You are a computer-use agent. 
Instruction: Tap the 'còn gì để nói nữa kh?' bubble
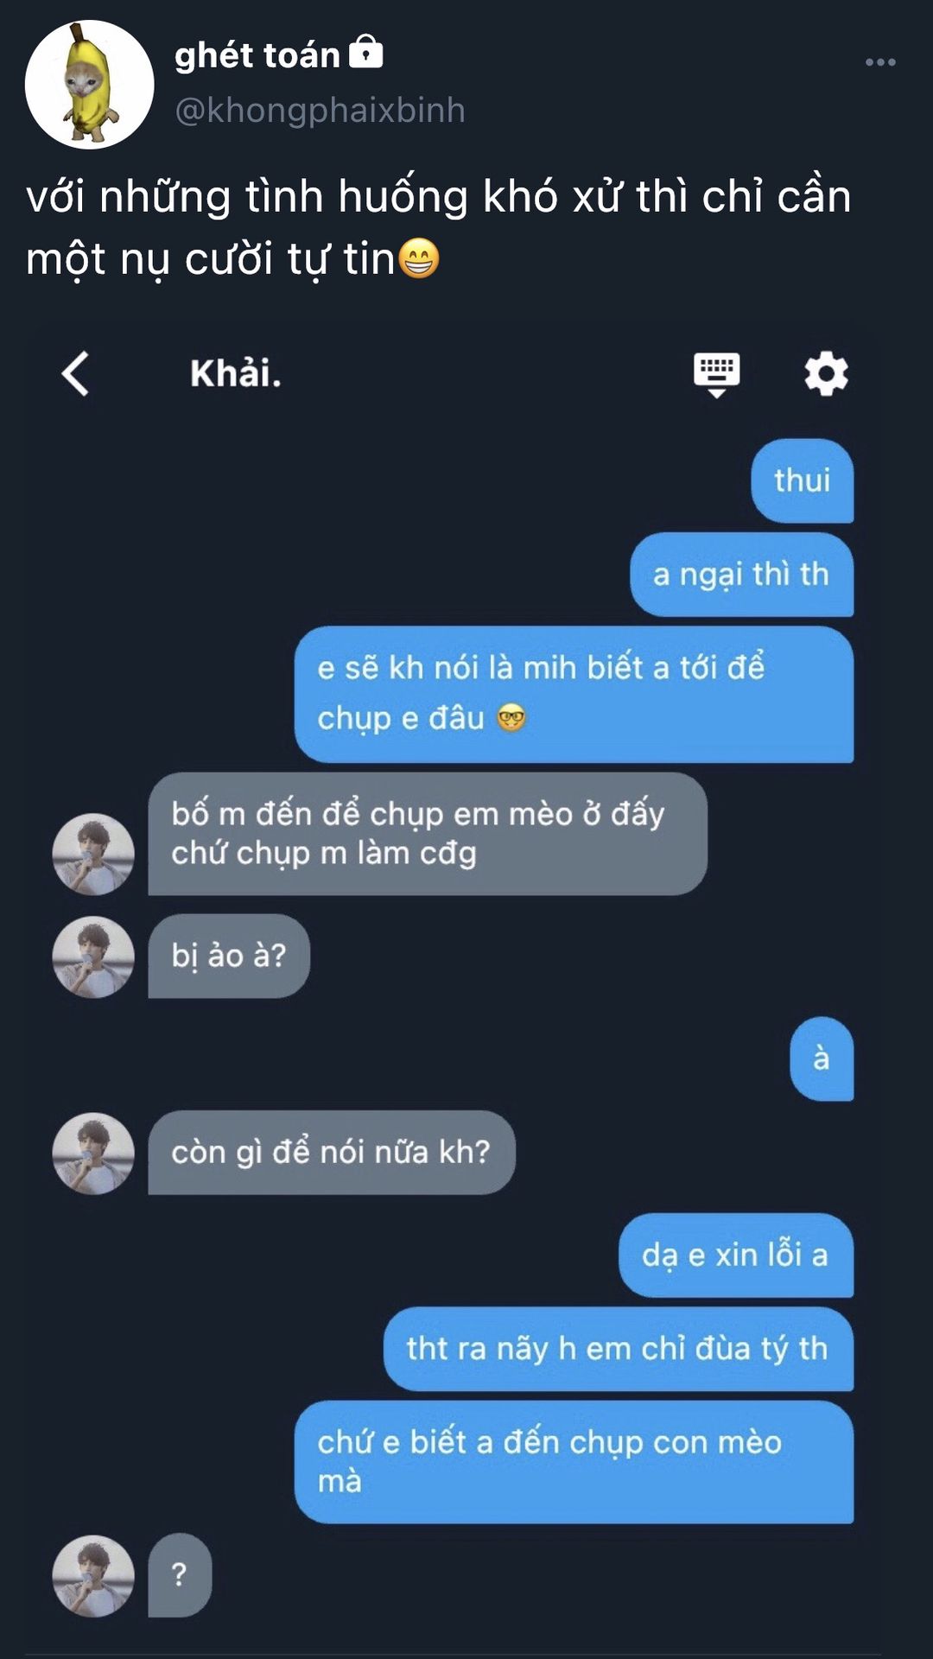coord(332,1153)
